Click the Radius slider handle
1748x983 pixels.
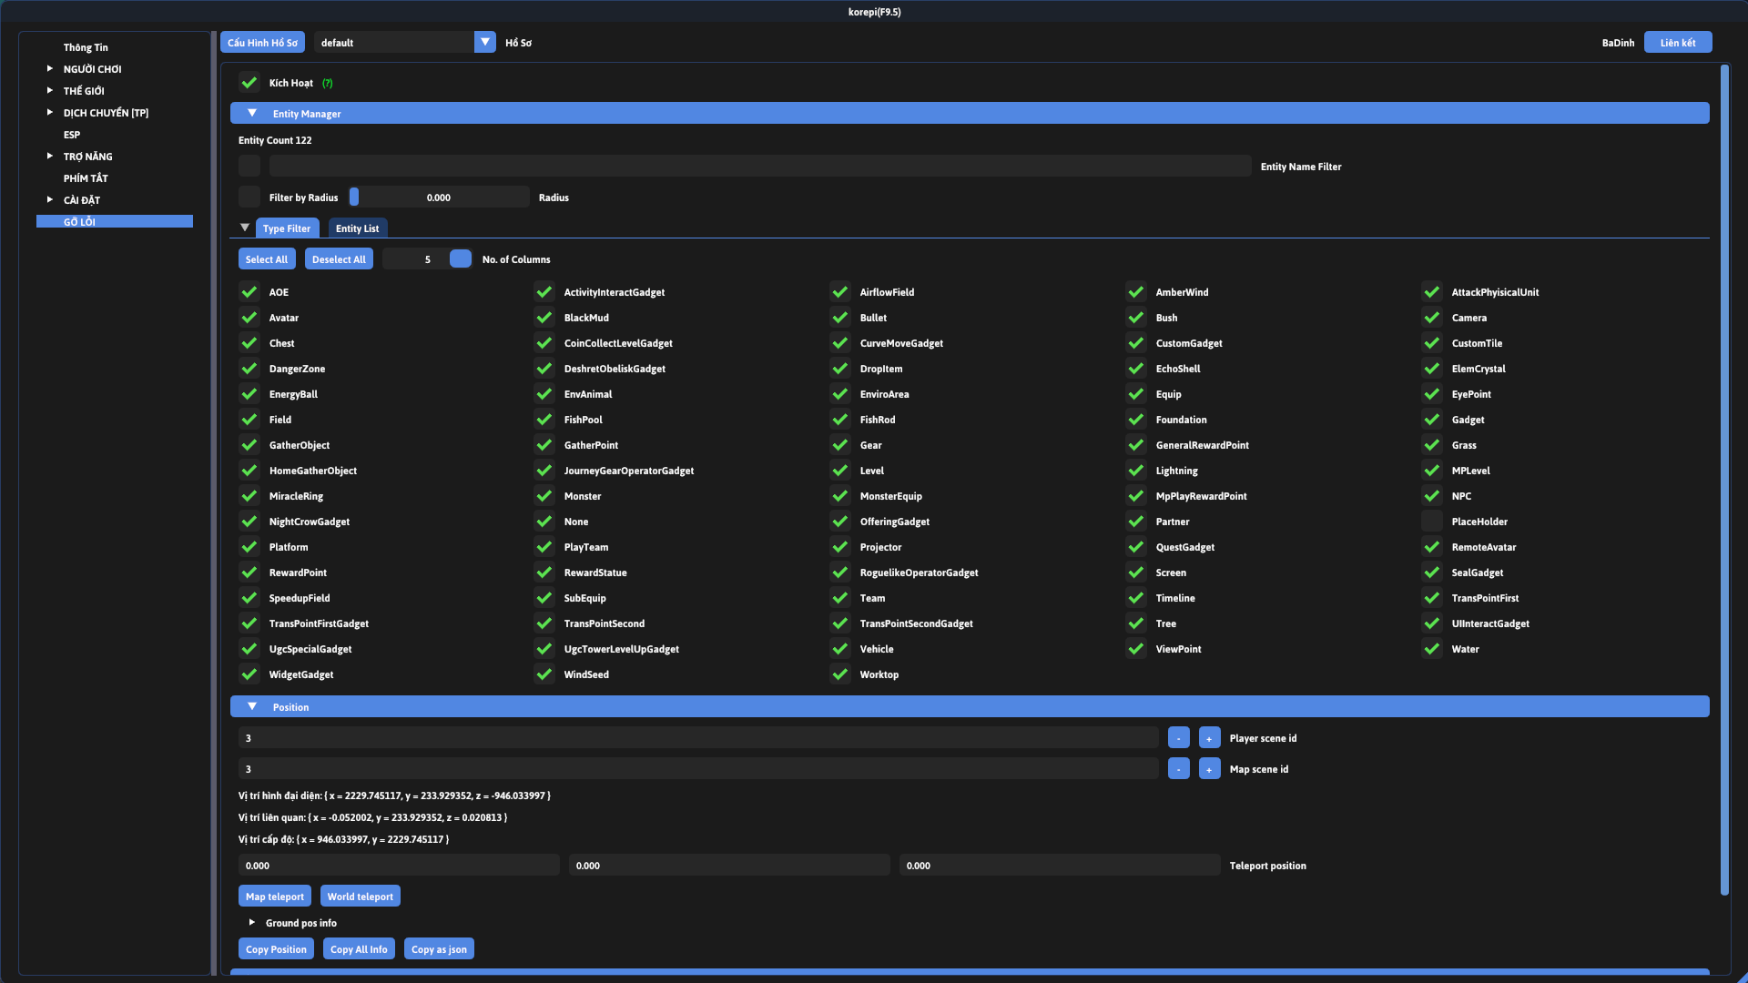[354, 198]
